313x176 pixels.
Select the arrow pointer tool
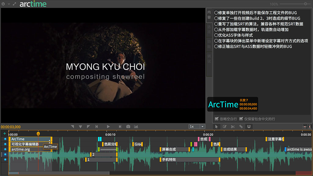[216, 127]
